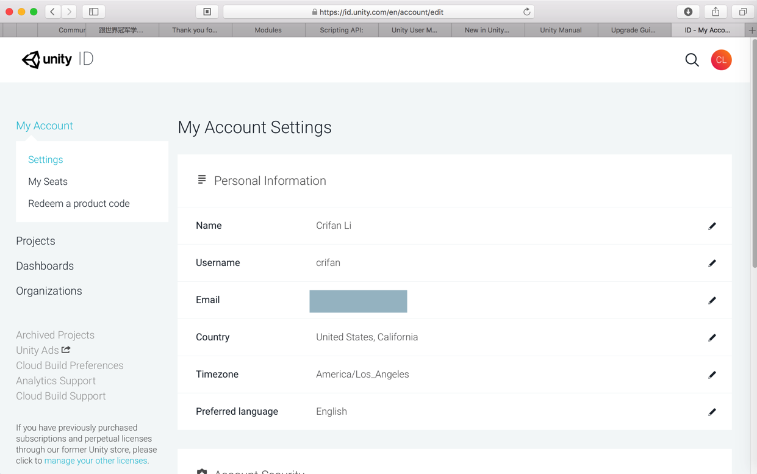Open the CL user avatar menu

point(721,60)
